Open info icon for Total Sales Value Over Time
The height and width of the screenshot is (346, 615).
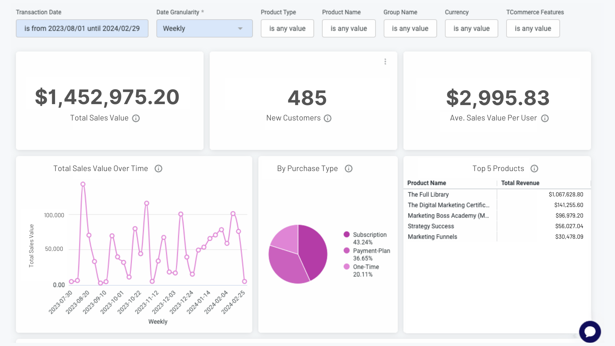click(x=158, y=169)
